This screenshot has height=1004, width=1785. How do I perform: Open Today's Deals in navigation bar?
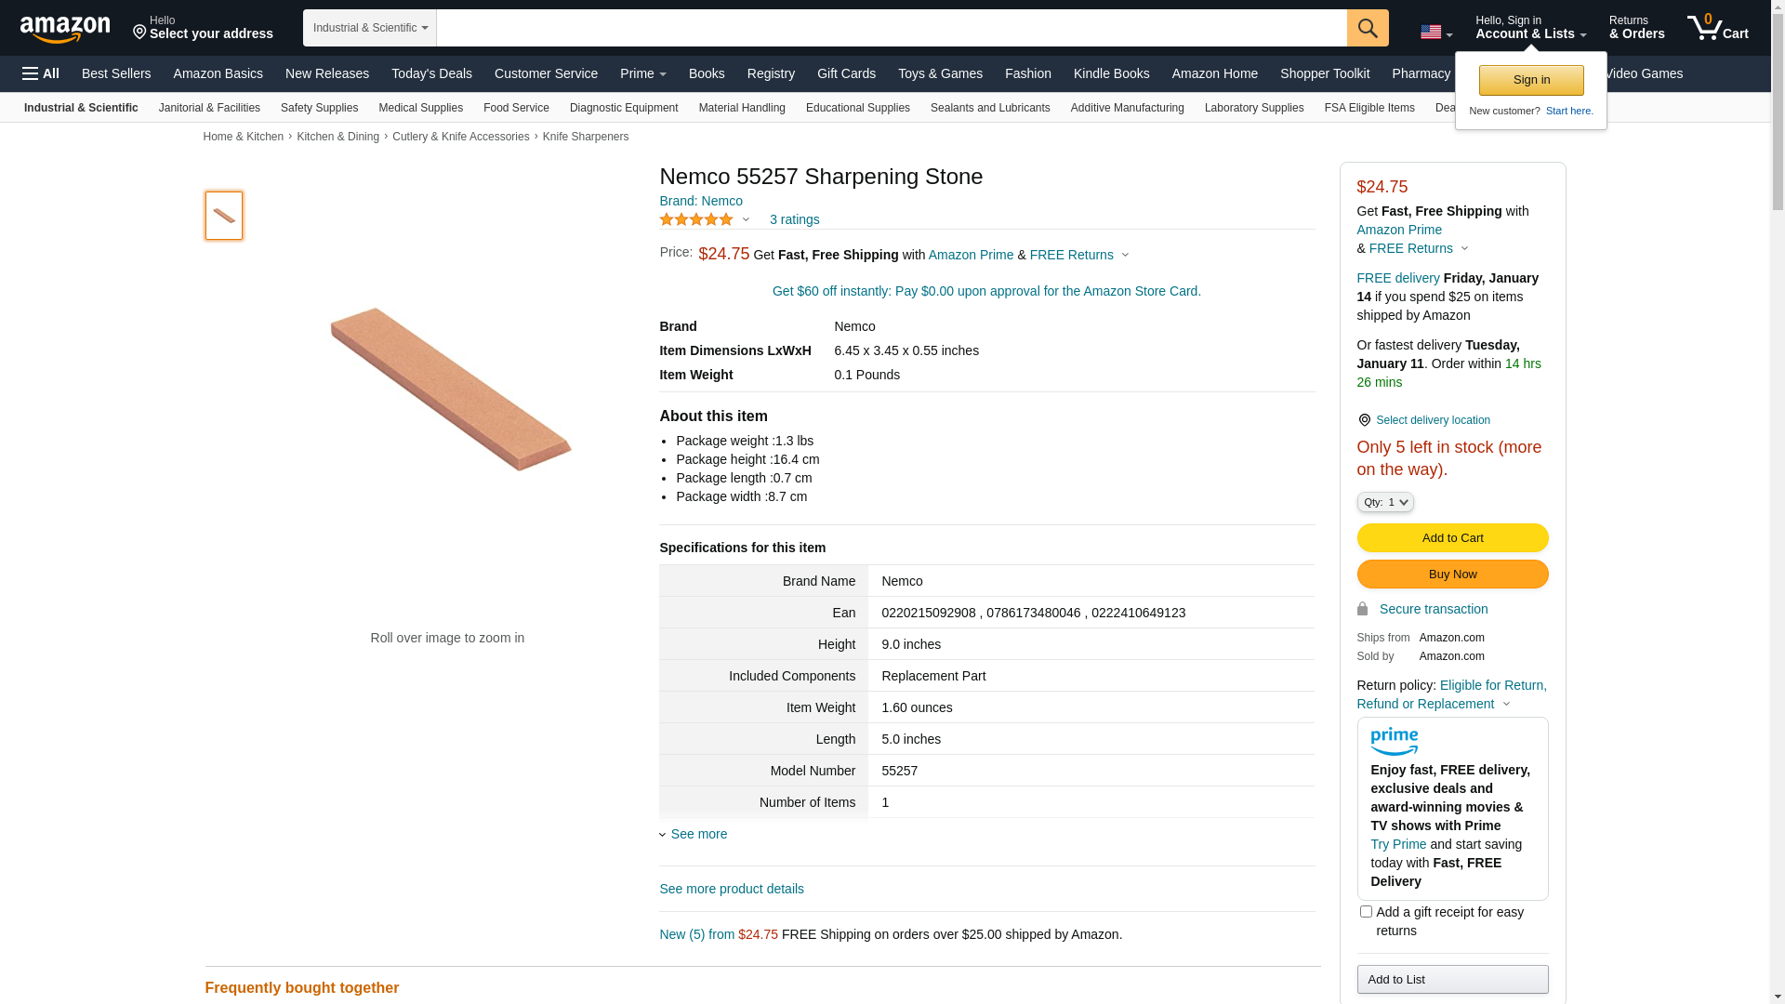coord(431,73)
